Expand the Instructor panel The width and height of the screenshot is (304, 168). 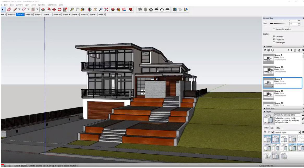coord(270,108)
